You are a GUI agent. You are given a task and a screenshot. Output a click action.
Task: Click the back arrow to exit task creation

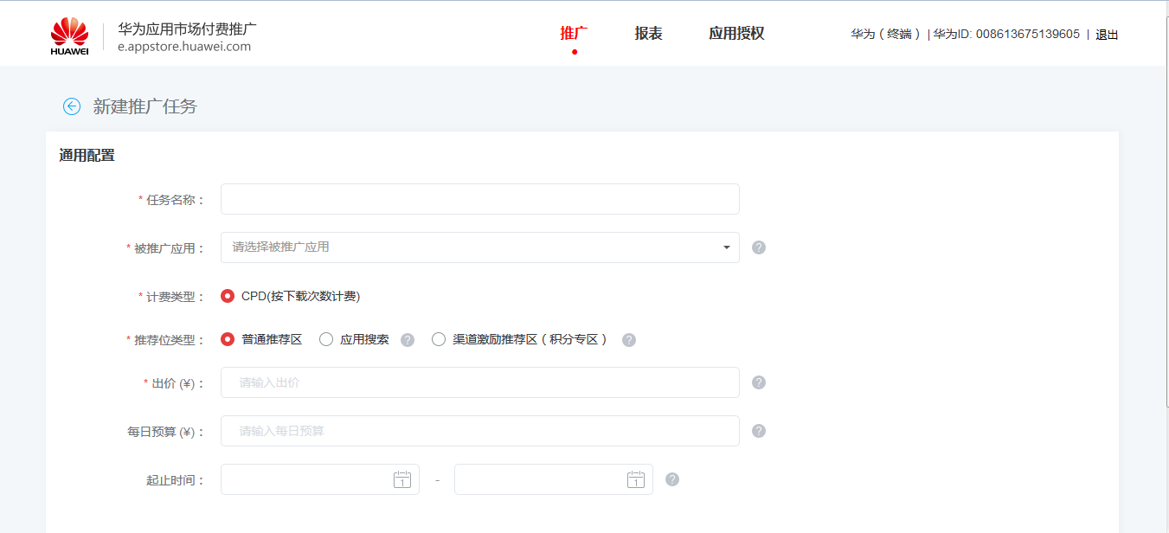70,106
